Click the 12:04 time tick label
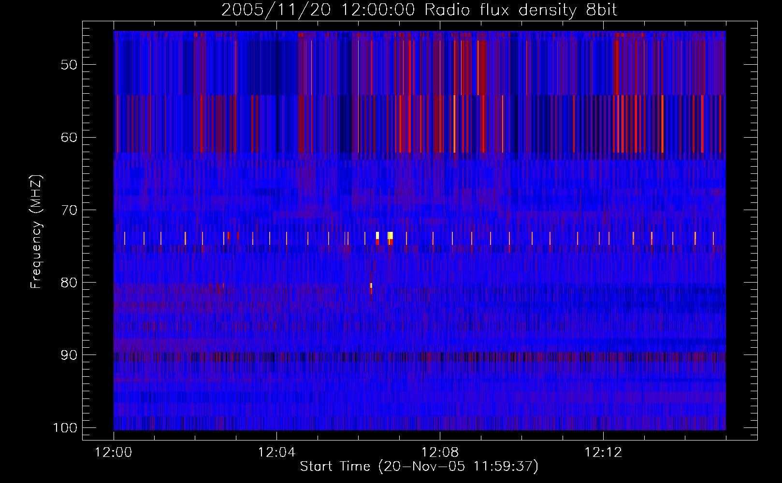 pyautogui.click(x=276, y=453)
